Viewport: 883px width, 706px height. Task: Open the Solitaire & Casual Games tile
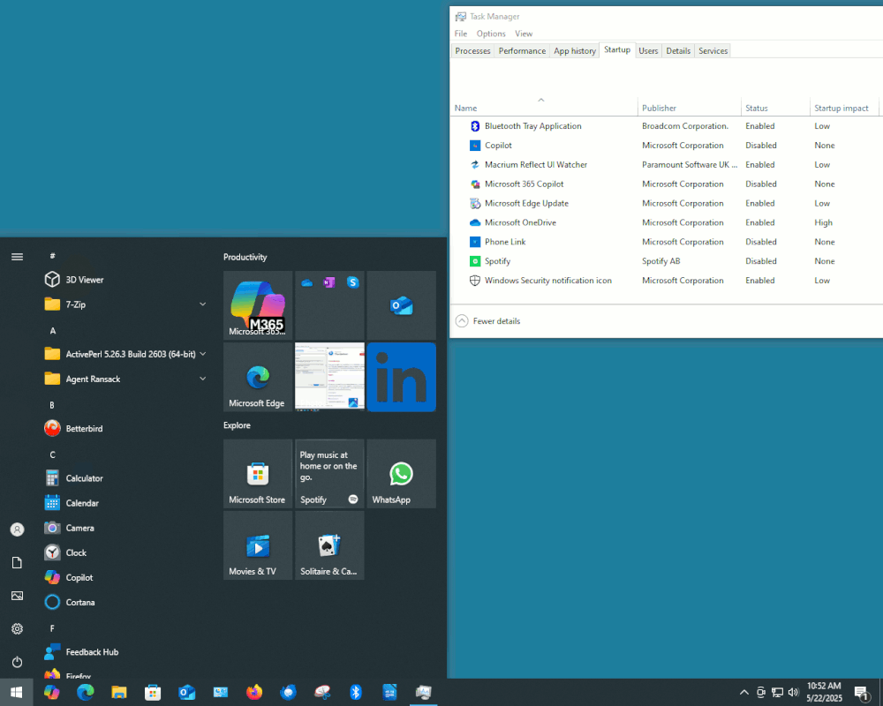(329, 545)
